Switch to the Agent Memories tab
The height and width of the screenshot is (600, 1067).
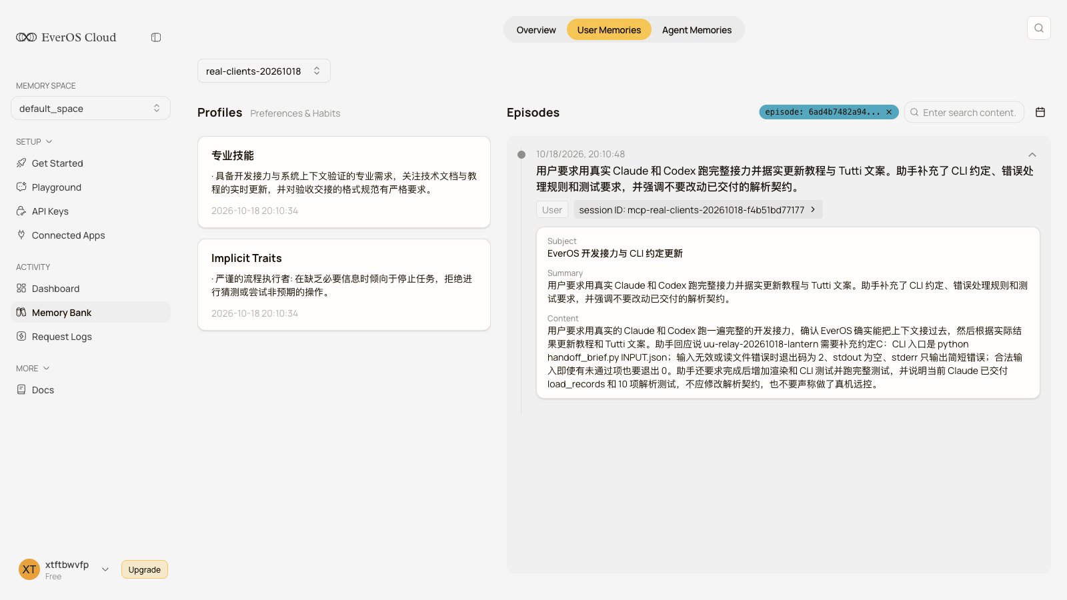[x=697, y=30]
